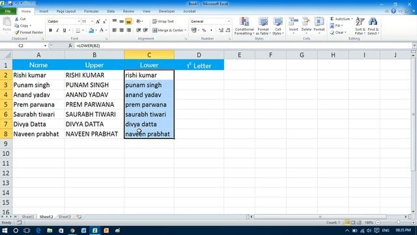Toggle Italic formatting

57,31
